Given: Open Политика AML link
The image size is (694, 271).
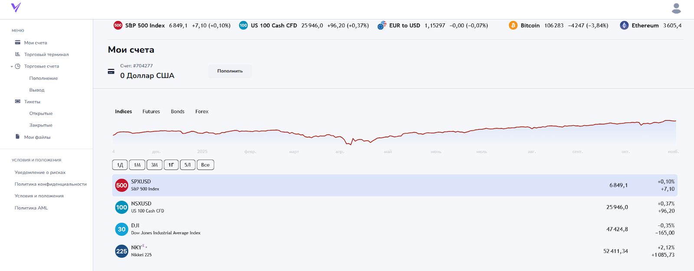Looking at the screenshot, I should pos(31,208).
